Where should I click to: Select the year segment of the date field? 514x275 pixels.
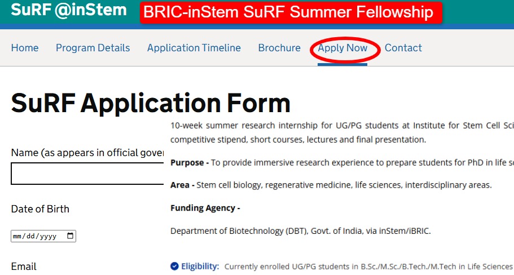click(x=48, y=237)
